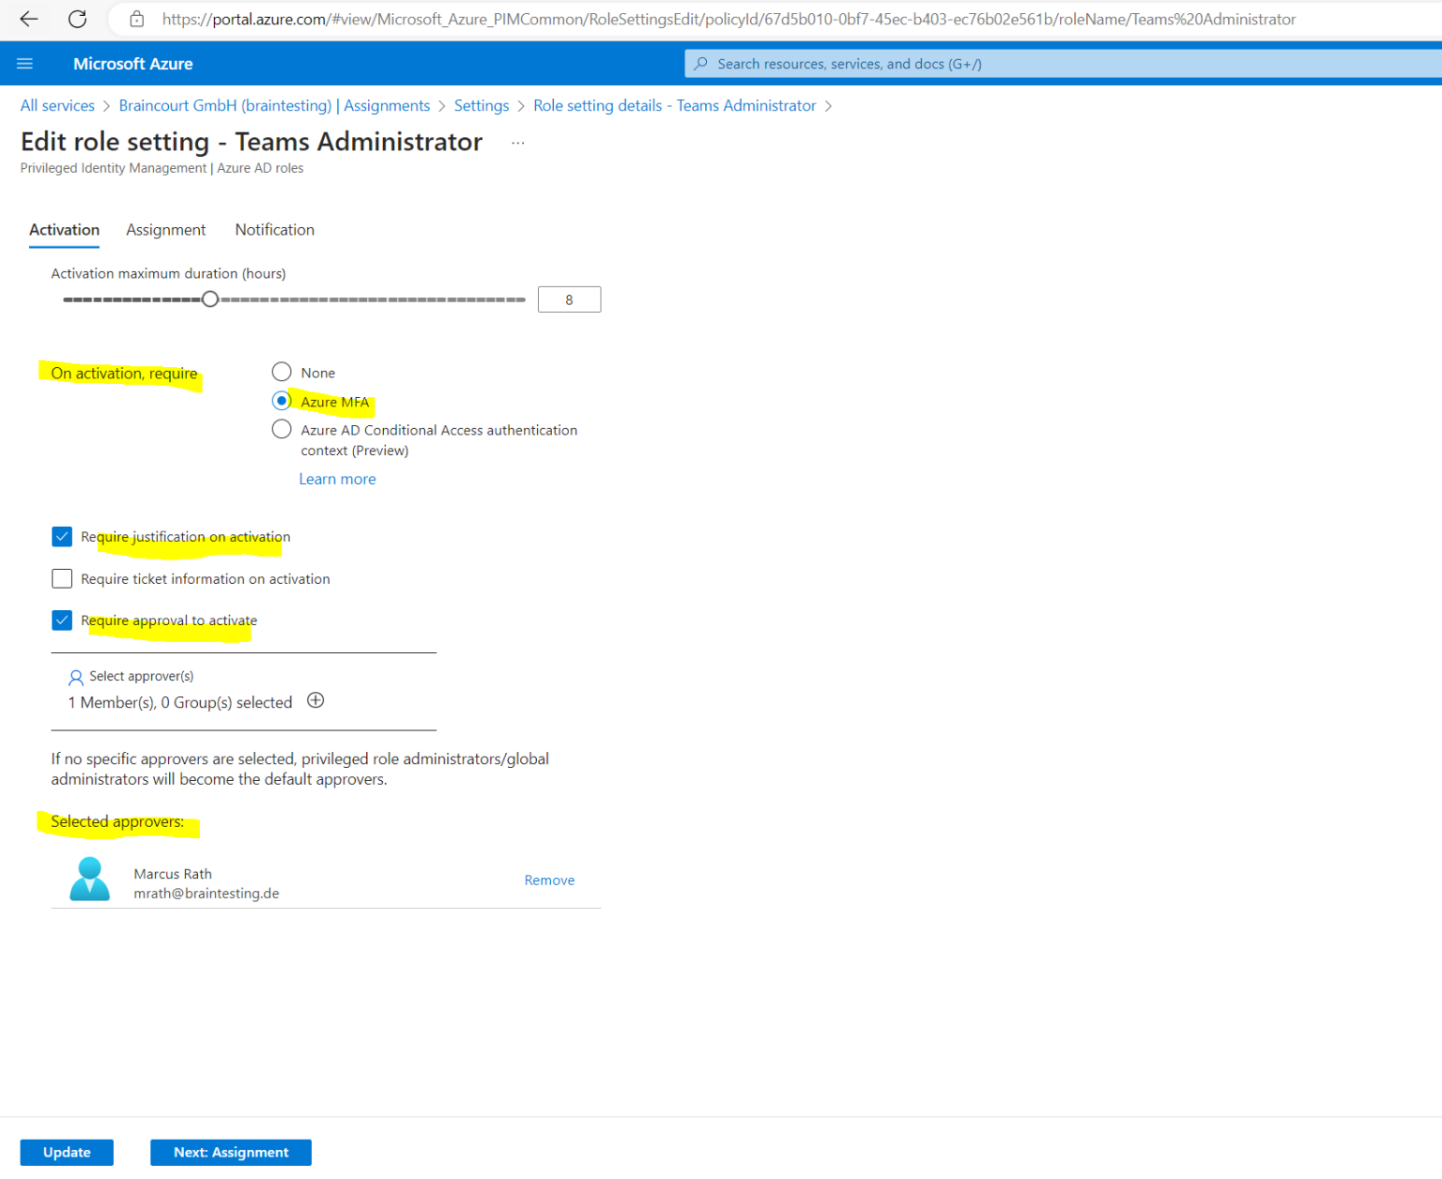
Task: Click the site security lock icon
Action: [x=136, y=19]
